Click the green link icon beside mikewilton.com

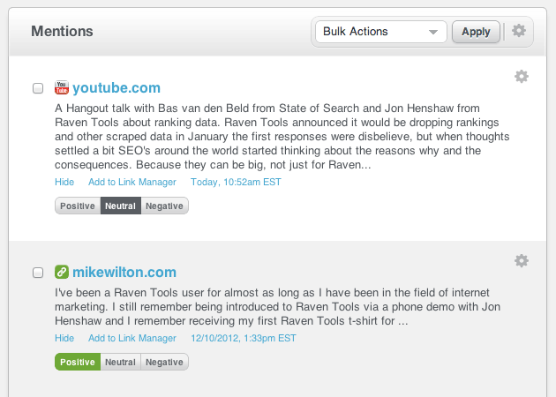click(x=62, y=272)
